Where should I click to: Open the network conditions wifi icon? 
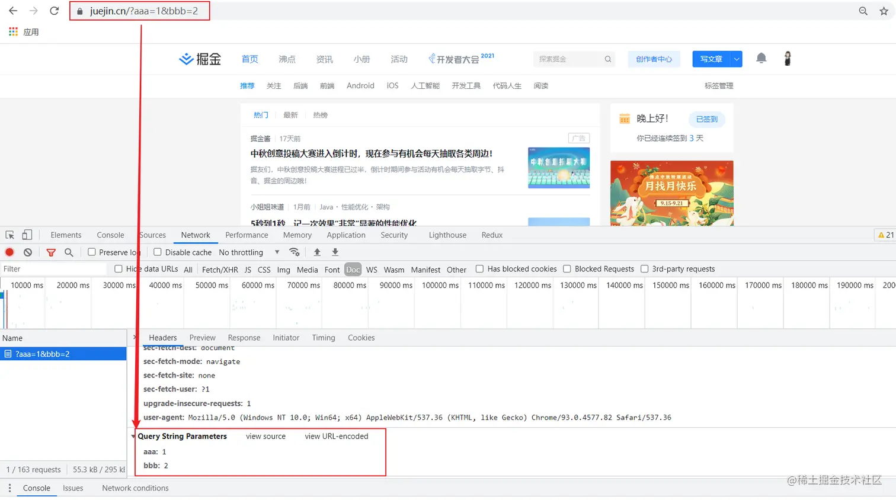[295, 252]
